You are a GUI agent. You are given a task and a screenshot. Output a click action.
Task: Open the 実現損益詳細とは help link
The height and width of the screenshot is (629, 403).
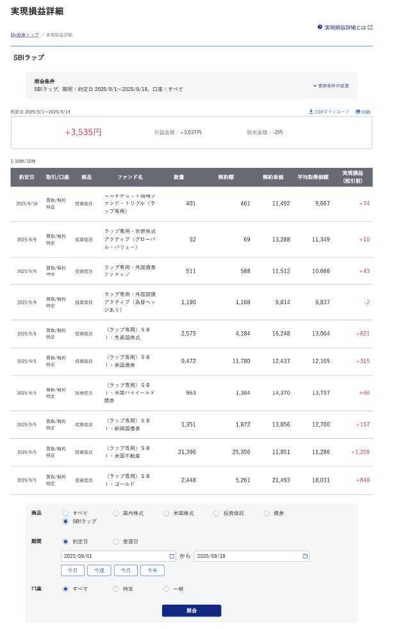click(345, 28)
